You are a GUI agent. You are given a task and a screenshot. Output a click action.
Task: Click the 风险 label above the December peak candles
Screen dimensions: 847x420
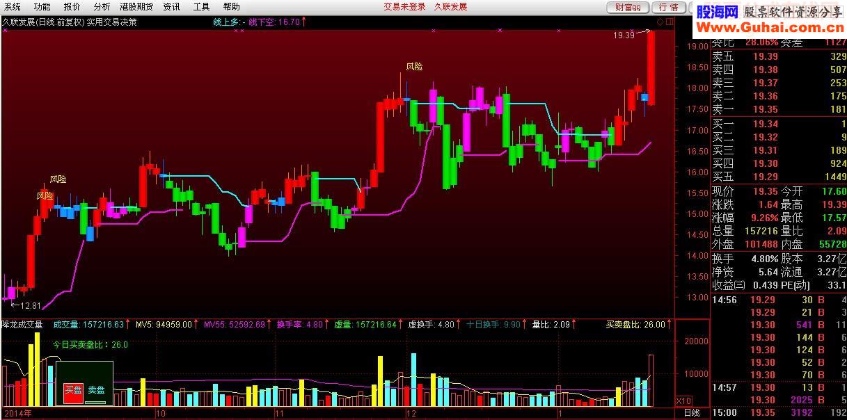coord(415,67)
